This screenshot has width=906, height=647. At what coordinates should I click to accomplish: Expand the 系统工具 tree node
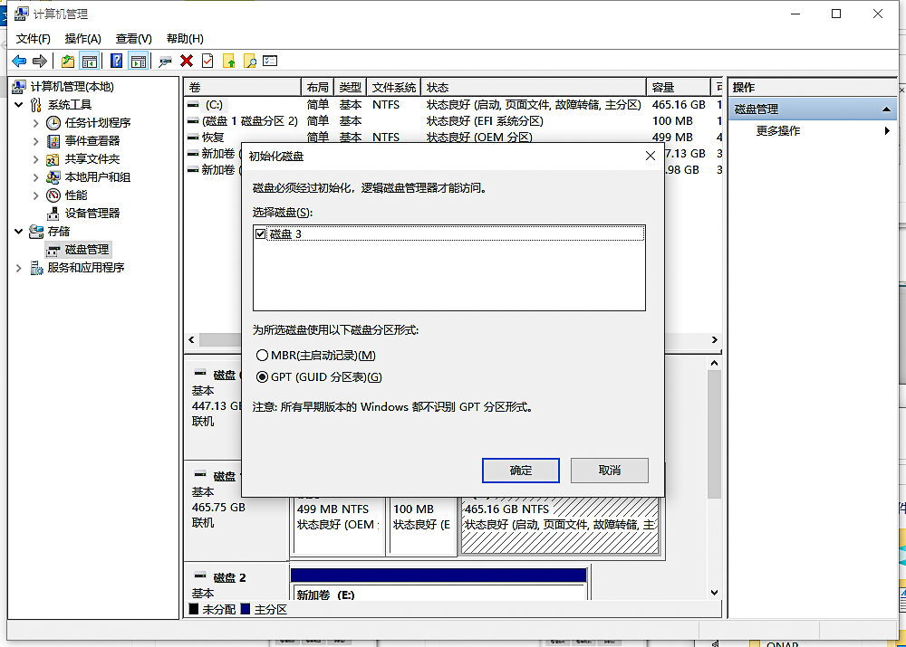20,103
